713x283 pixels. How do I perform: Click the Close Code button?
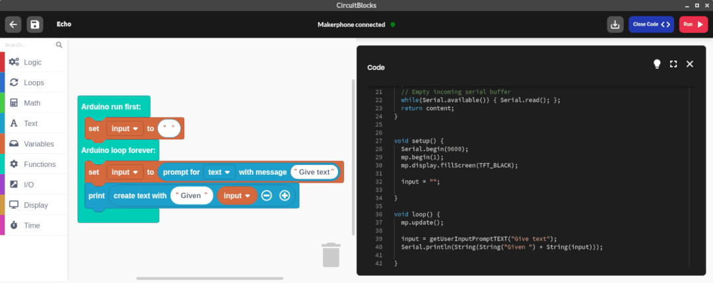tap(651, 24)
